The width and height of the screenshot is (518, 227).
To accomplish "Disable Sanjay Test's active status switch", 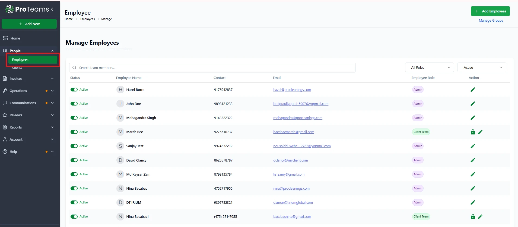I will pos(74,146).
